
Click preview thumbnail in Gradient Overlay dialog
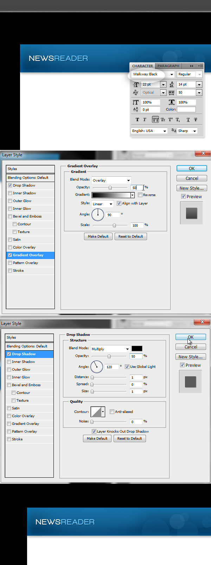point(192,213)
